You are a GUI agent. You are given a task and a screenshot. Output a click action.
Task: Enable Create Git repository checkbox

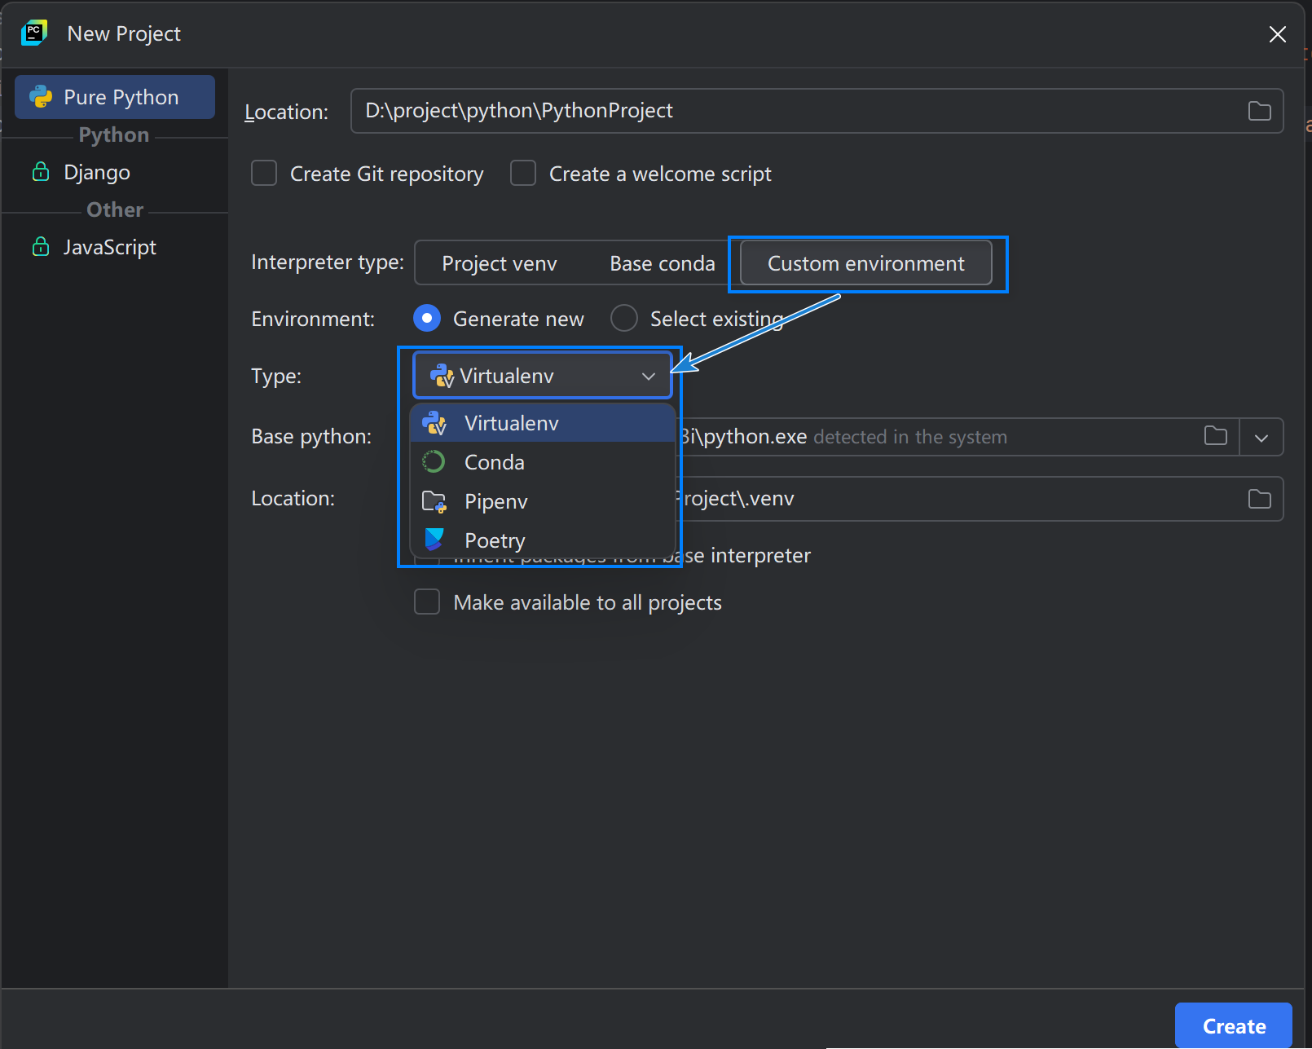click(264, 173)
